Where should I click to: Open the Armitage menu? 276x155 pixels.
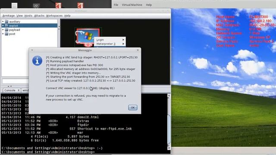(9, 15)
